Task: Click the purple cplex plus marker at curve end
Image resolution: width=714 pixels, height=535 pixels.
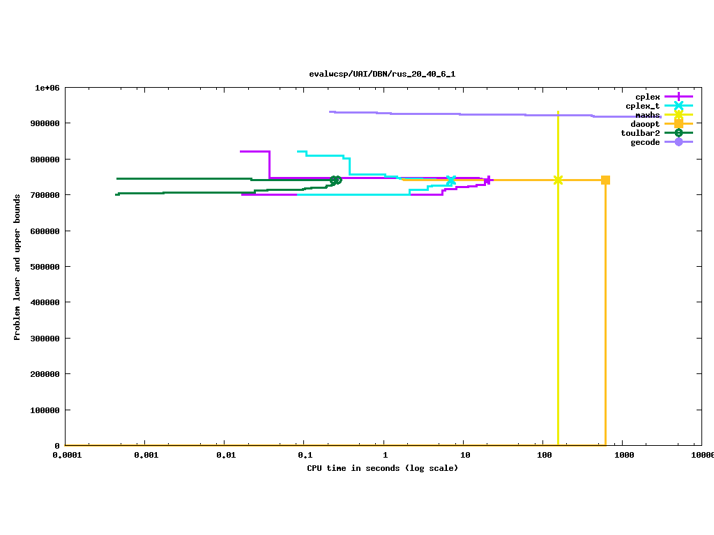Action: pyautogui.click(x=488, y=180)
